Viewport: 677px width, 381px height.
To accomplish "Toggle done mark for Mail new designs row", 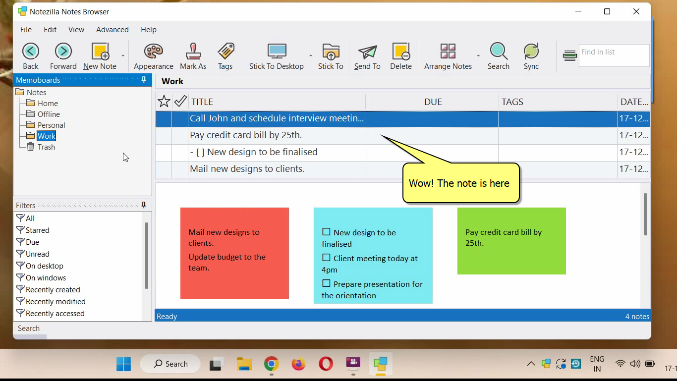I will tap(180, 169).
